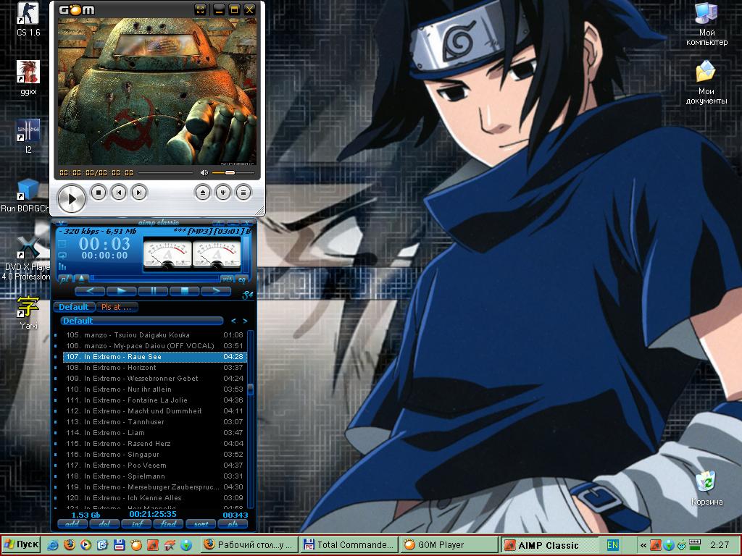Go to previous playlist with left arrow

tap(233, 321)
